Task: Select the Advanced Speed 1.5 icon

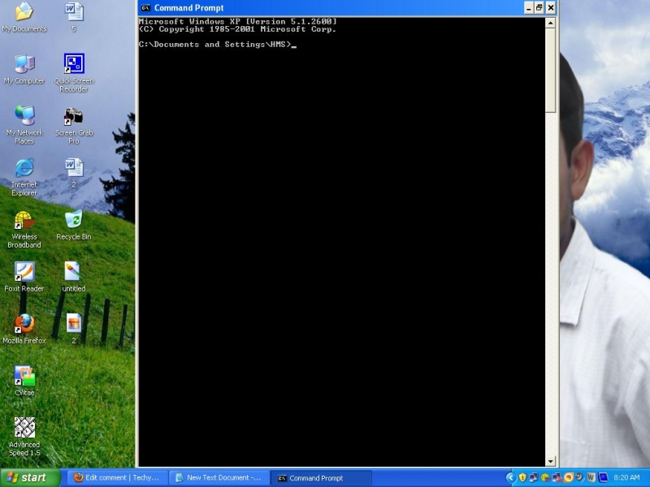Action: (x=24, y=428)
